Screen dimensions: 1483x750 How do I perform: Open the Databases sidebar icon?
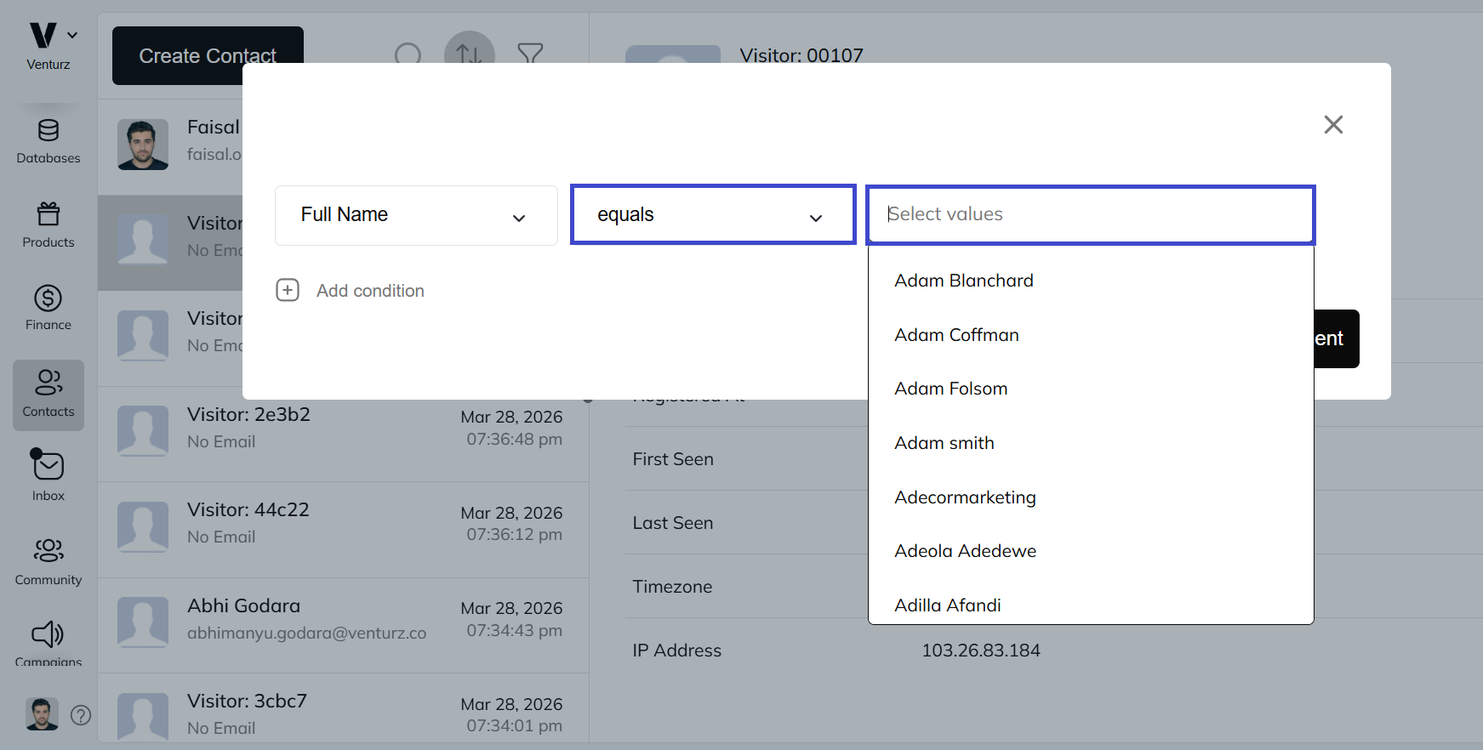click(48, 131)
